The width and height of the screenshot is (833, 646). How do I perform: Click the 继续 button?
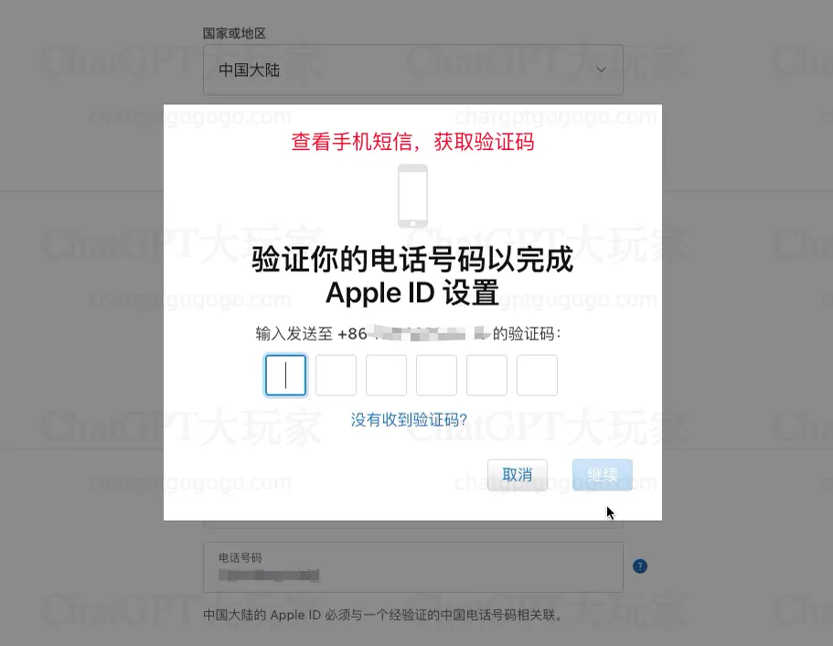coord(603,475)
